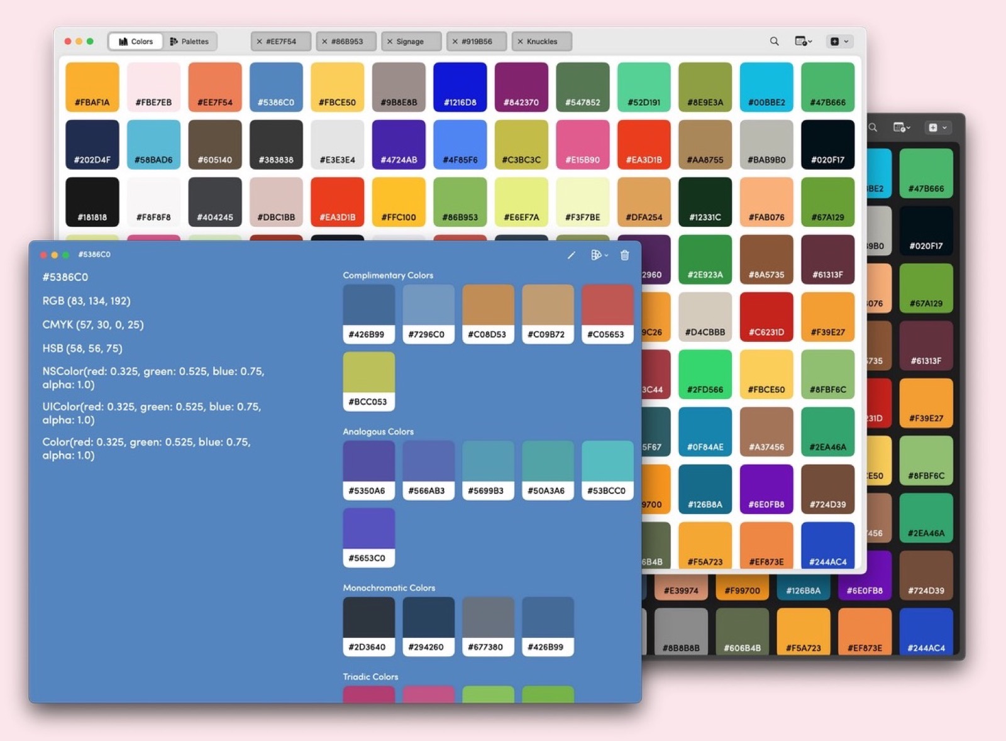Delete color #5386C0 with the trash icon

point(624,255)
